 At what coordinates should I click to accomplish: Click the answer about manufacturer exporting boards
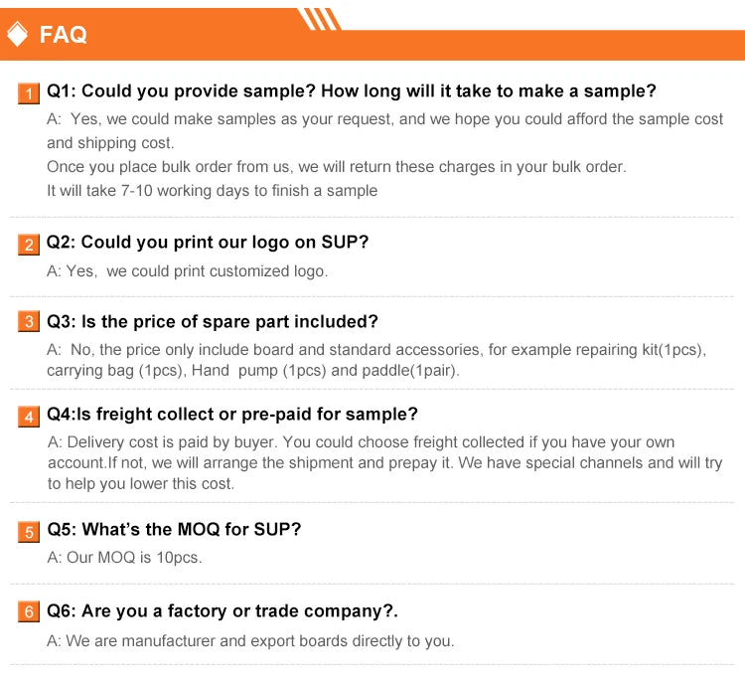click(250, 640)
